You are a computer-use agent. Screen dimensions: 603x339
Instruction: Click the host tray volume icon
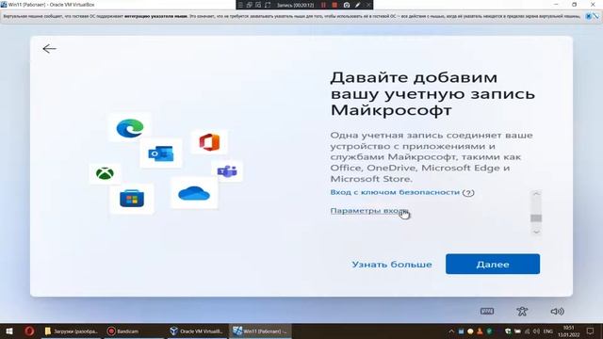[x=536, y=331]
